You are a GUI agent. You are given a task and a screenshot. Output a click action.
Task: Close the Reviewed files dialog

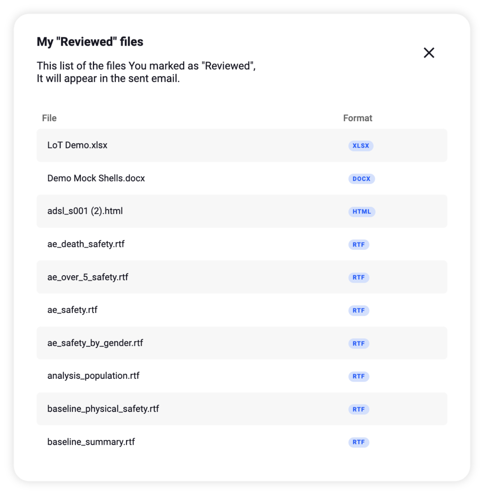[429, 53]
